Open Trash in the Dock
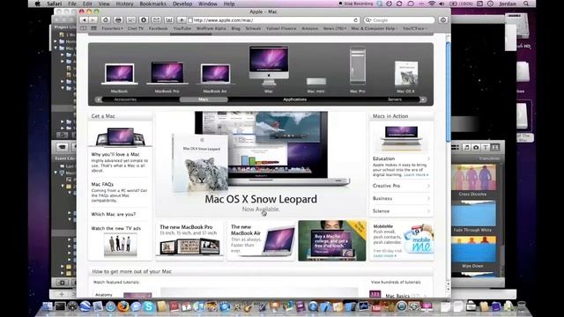 pyautogui.click(x=522, y=306)
